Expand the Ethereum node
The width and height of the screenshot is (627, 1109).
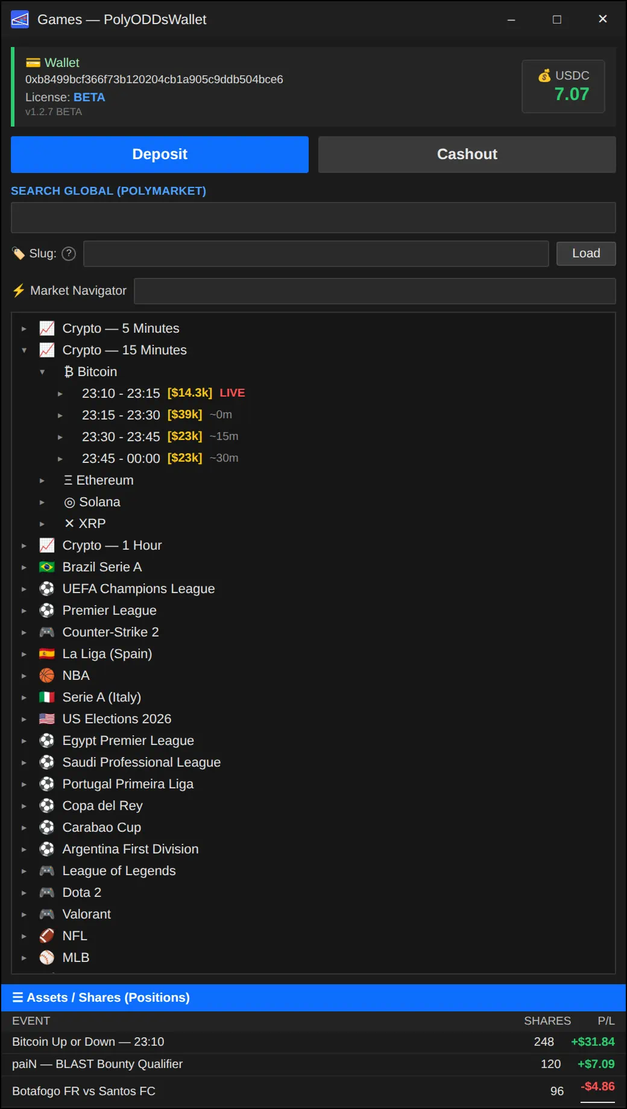[42, 480]
